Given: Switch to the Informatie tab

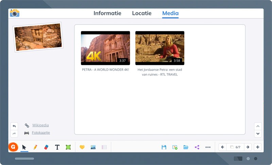Looking at the screenshot, I should pos(107,13).
